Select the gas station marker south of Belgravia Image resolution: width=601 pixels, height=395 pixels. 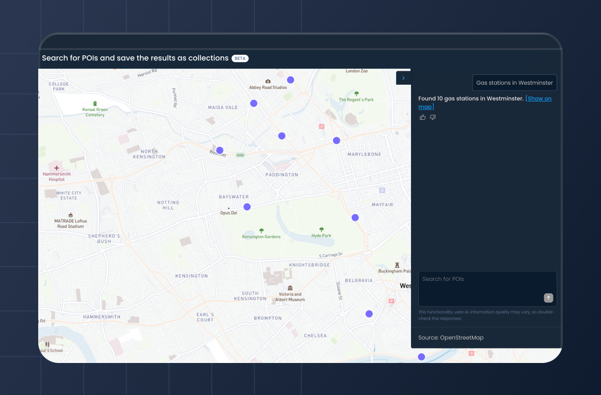(369, 314)
